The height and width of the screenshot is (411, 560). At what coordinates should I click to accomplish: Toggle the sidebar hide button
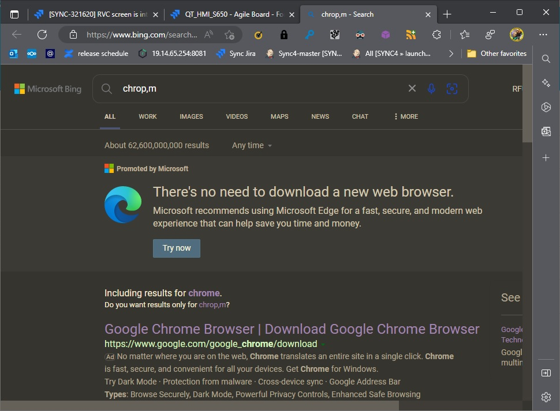[546, 373]
